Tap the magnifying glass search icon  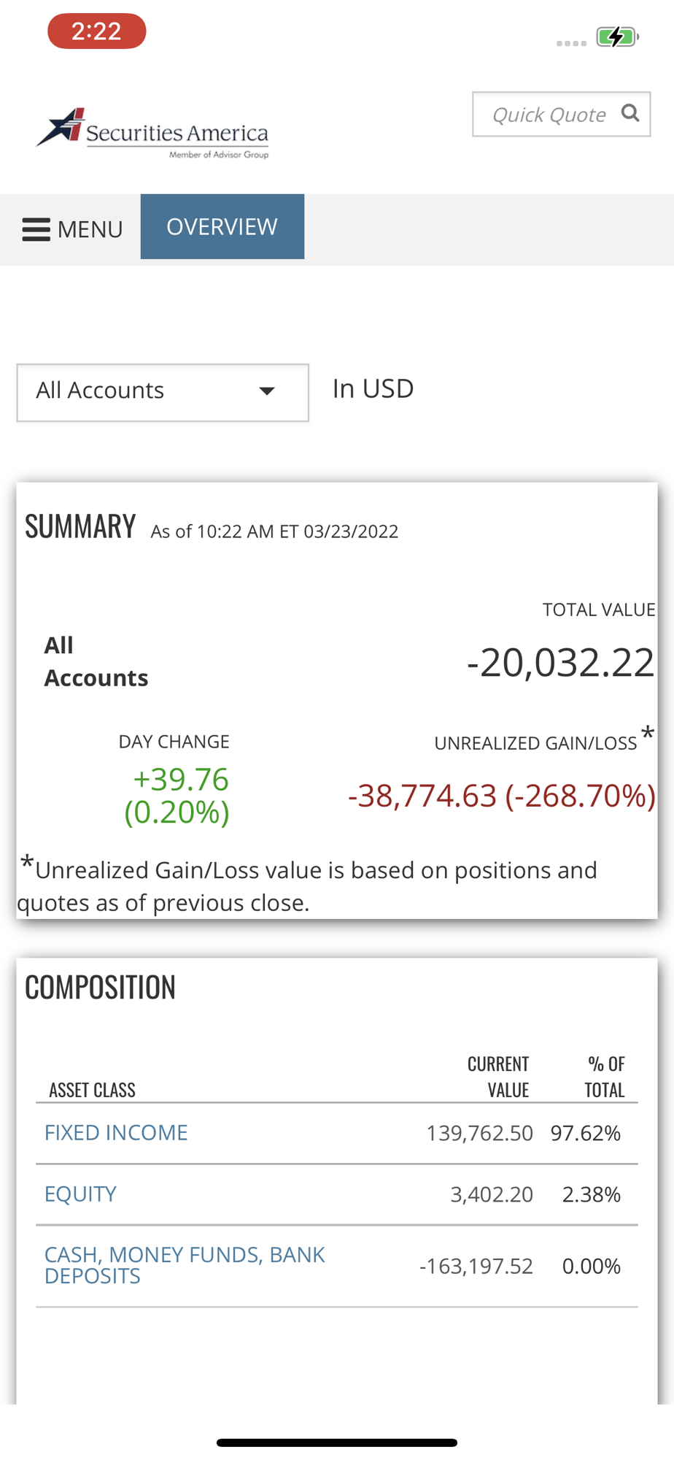(x=630, y=113)
